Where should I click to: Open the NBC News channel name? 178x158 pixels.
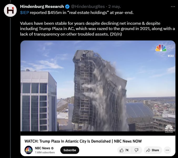coord(42,148)
